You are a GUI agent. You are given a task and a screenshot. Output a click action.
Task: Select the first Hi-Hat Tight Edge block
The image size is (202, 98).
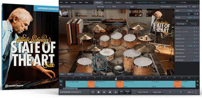(x=76, y=84)
